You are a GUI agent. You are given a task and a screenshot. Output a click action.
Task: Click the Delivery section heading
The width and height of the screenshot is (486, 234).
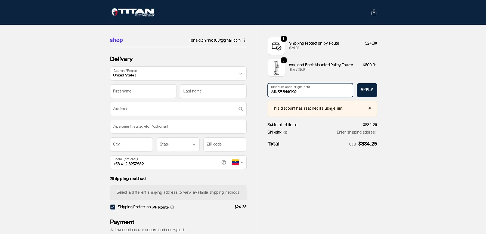coord(121,59)
